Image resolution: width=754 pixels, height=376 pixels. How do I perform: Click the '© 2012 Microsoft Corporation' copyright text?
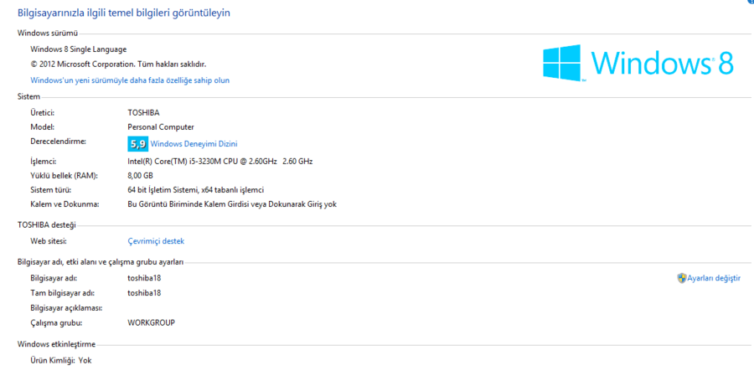point(118,64)
